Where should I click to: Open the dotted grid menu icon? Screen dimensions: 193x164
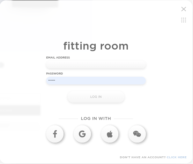tap(184, 20)
